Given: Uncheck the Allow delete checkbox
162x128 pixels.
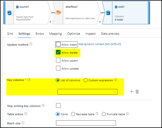Looking at the screenshot, I should [x=58, y=52].
